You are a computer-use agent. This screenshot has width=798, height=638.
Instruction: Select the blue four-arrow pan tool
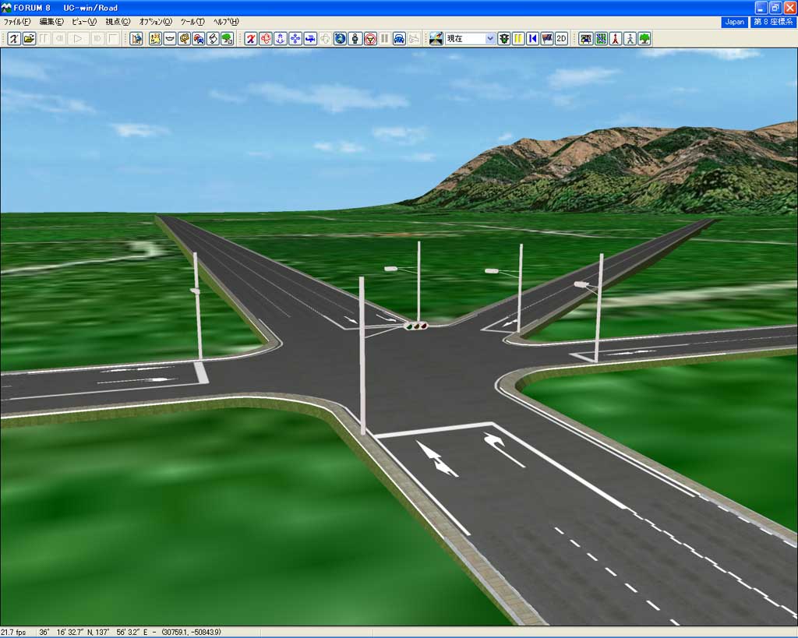coord(295,39)
